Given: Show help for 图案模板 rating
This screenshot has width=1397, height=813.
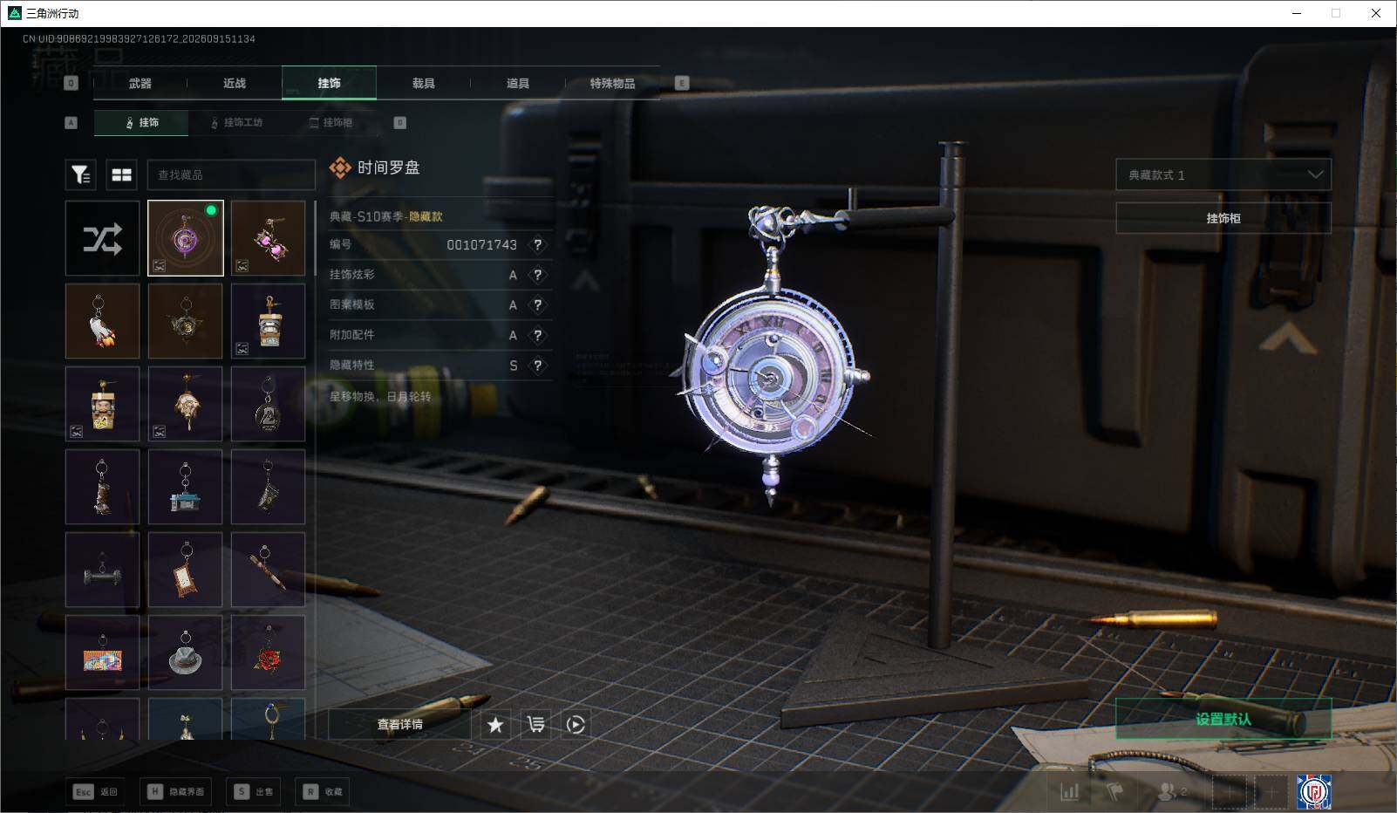Looking at the screenshot, I should [538, 305].
